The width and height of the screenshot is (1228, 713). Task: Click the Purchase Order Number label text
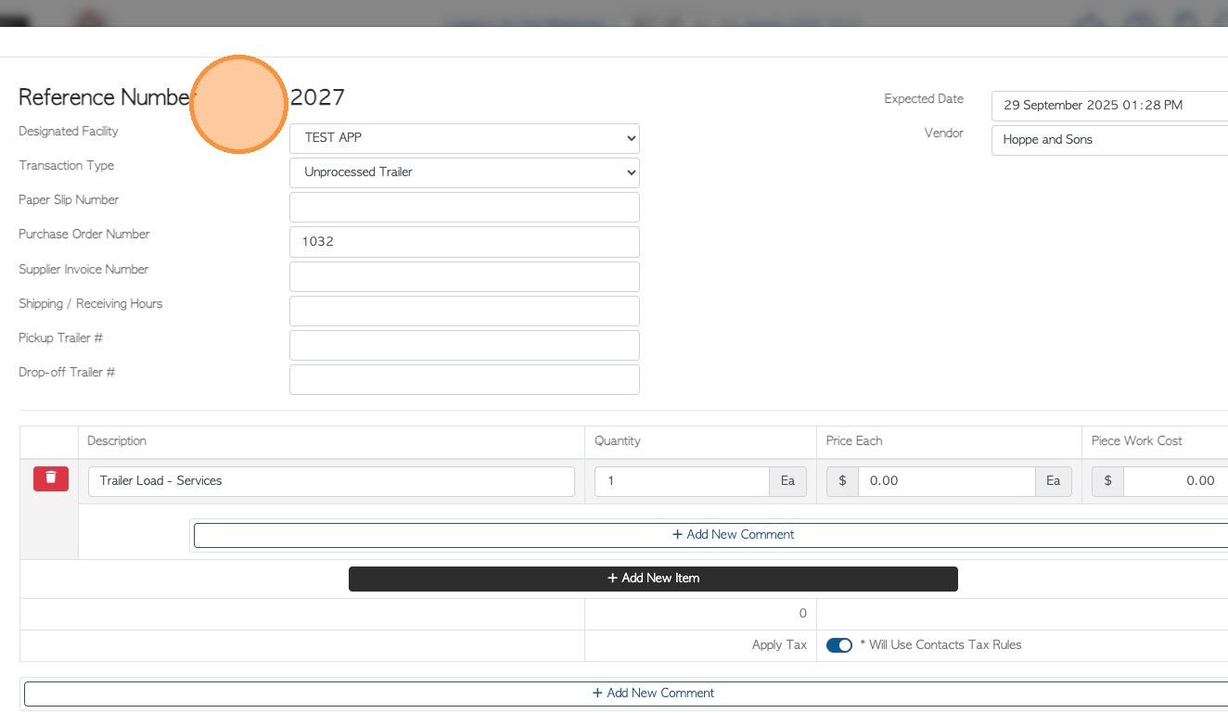tap(83, 235)
